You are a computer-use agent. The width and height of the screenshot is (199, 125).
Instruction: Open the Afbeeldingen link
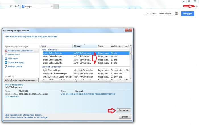pos(165,14)
